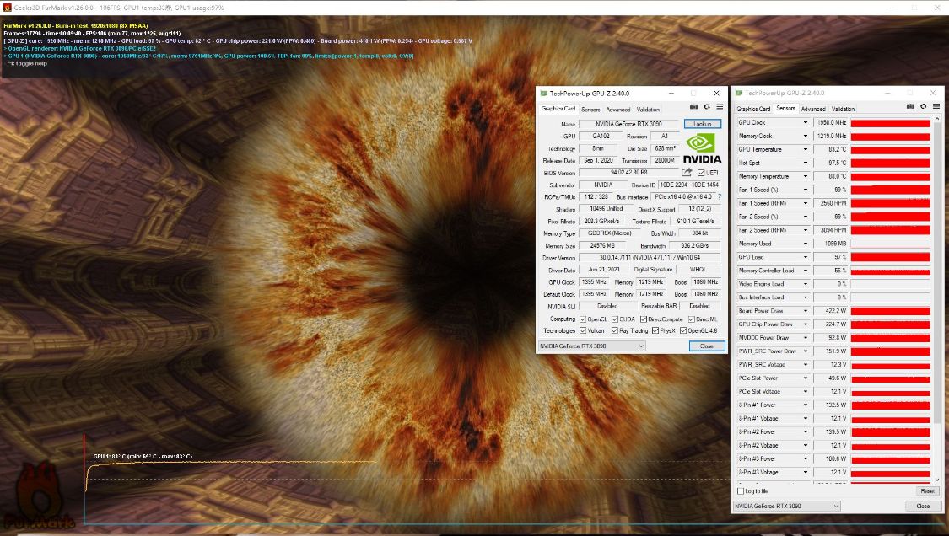Open the 8-Pin #1 Power sensor dropdown
The width and height of the screenshot is (949, 536).
point(805,405)
